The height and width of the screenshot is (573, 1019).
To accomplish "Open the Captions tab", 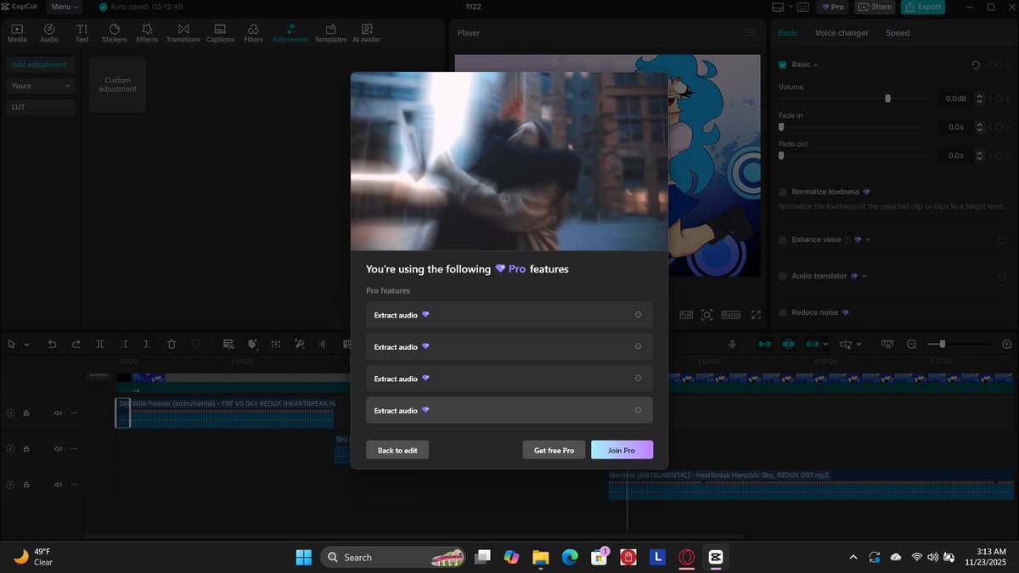I will (220, 33).
